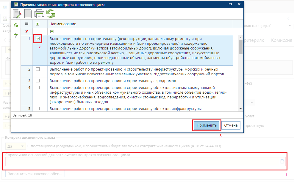Viewport: 294px width, 182px height.
Task: Open the Да dropdown in background window
Action: [15, 146]
